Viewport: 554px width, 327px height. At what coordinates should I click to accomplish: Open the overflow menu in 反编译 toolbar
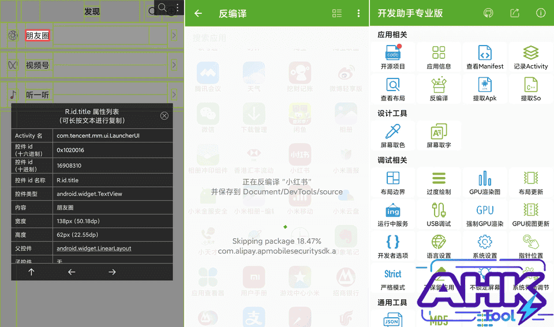(358, 13)
